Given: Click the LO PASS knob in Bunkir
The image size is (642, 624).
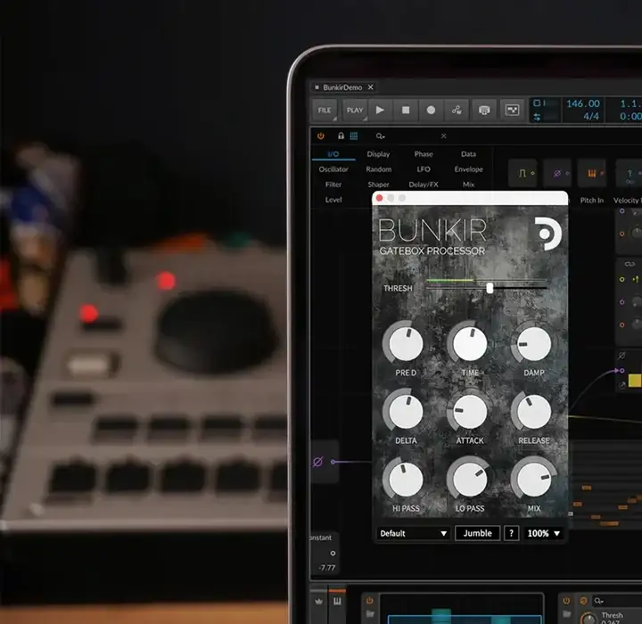Looking at the screenshot, I should [x=470, y=480].
